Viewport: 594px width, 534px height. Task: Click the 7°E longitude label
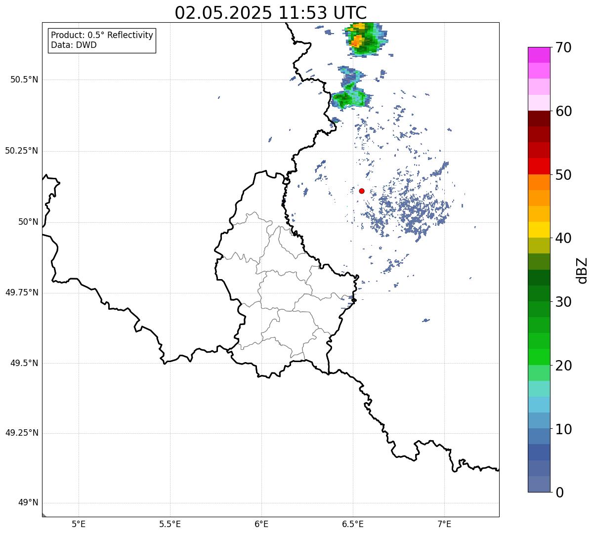point(444,524)
